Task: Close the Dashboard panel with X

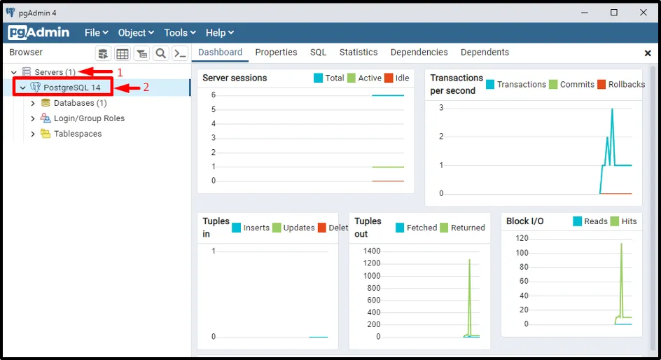Action: pyautogui.click(x=648, y=53)
